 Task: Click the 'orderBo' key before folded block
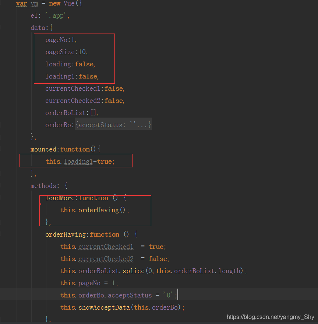(58, 125)
